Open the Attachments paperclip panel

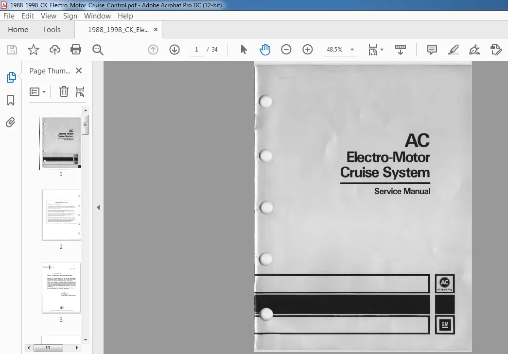click(x=10, y=122)
